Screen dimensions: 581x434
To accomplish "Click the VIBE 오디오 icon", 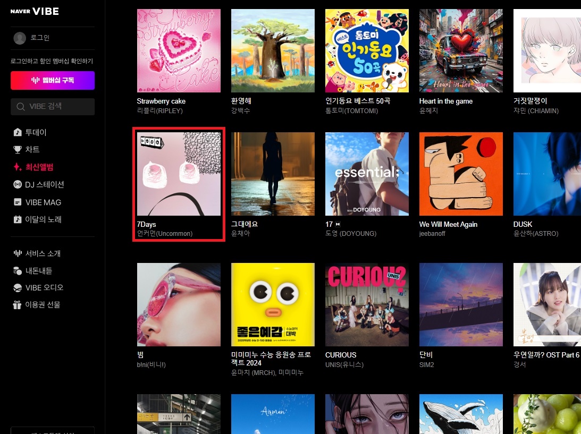I will pyautogui.click(x=18, y=288).
